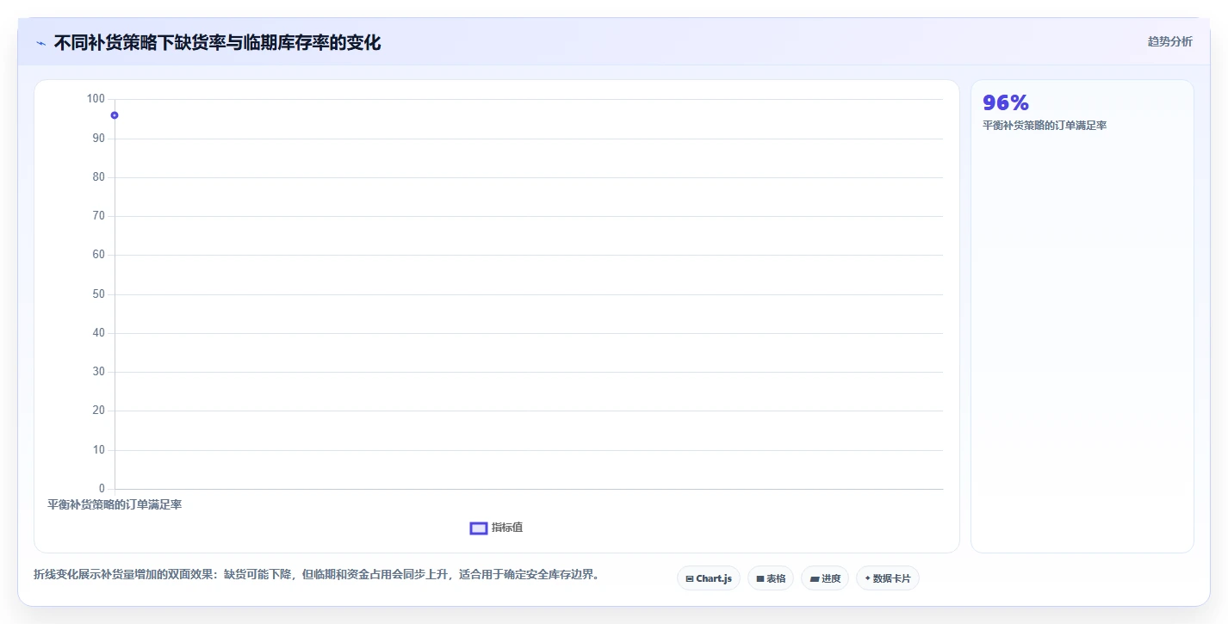Click the 96% stat value
This screenshot has height=624, width=1228.
[1006, 102]
